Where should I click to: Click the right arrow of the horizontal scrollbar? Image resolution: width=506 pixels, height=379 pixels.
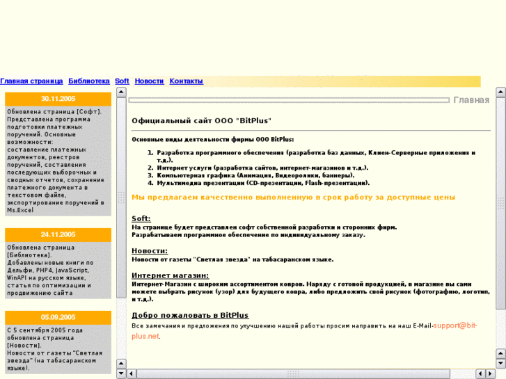pyautogui.click(x=491, y=374)
